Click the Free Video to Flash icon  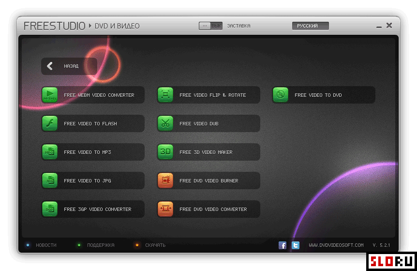pos(50,123)
